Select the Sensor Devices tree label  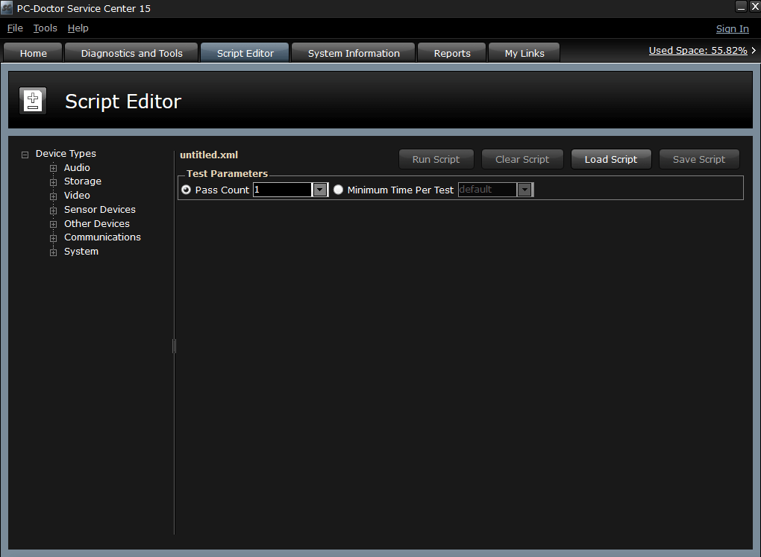coord(100,209)
